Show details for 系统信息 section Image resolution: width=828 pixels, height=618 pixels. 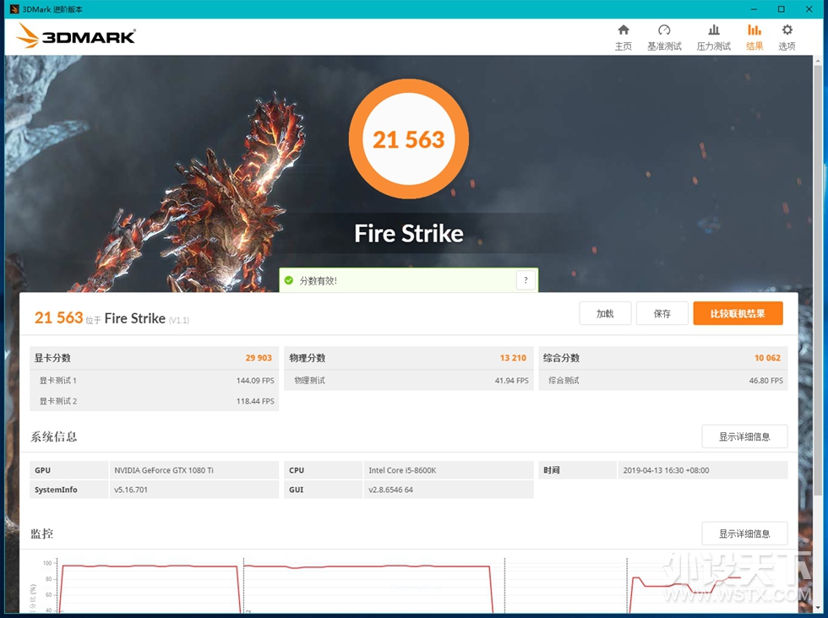tap(744, 436)
